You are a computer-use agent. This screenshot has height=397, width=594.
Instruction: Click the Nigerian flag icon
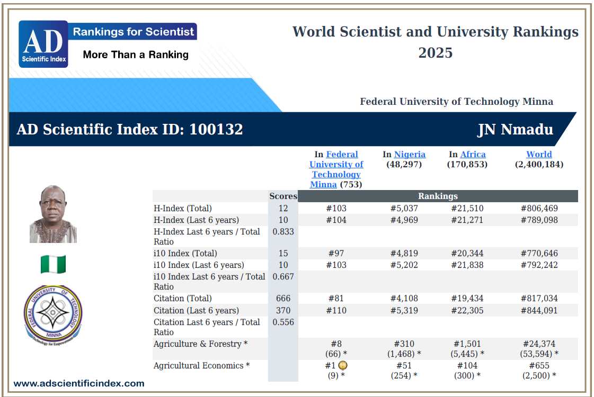[x=53, y=264]
